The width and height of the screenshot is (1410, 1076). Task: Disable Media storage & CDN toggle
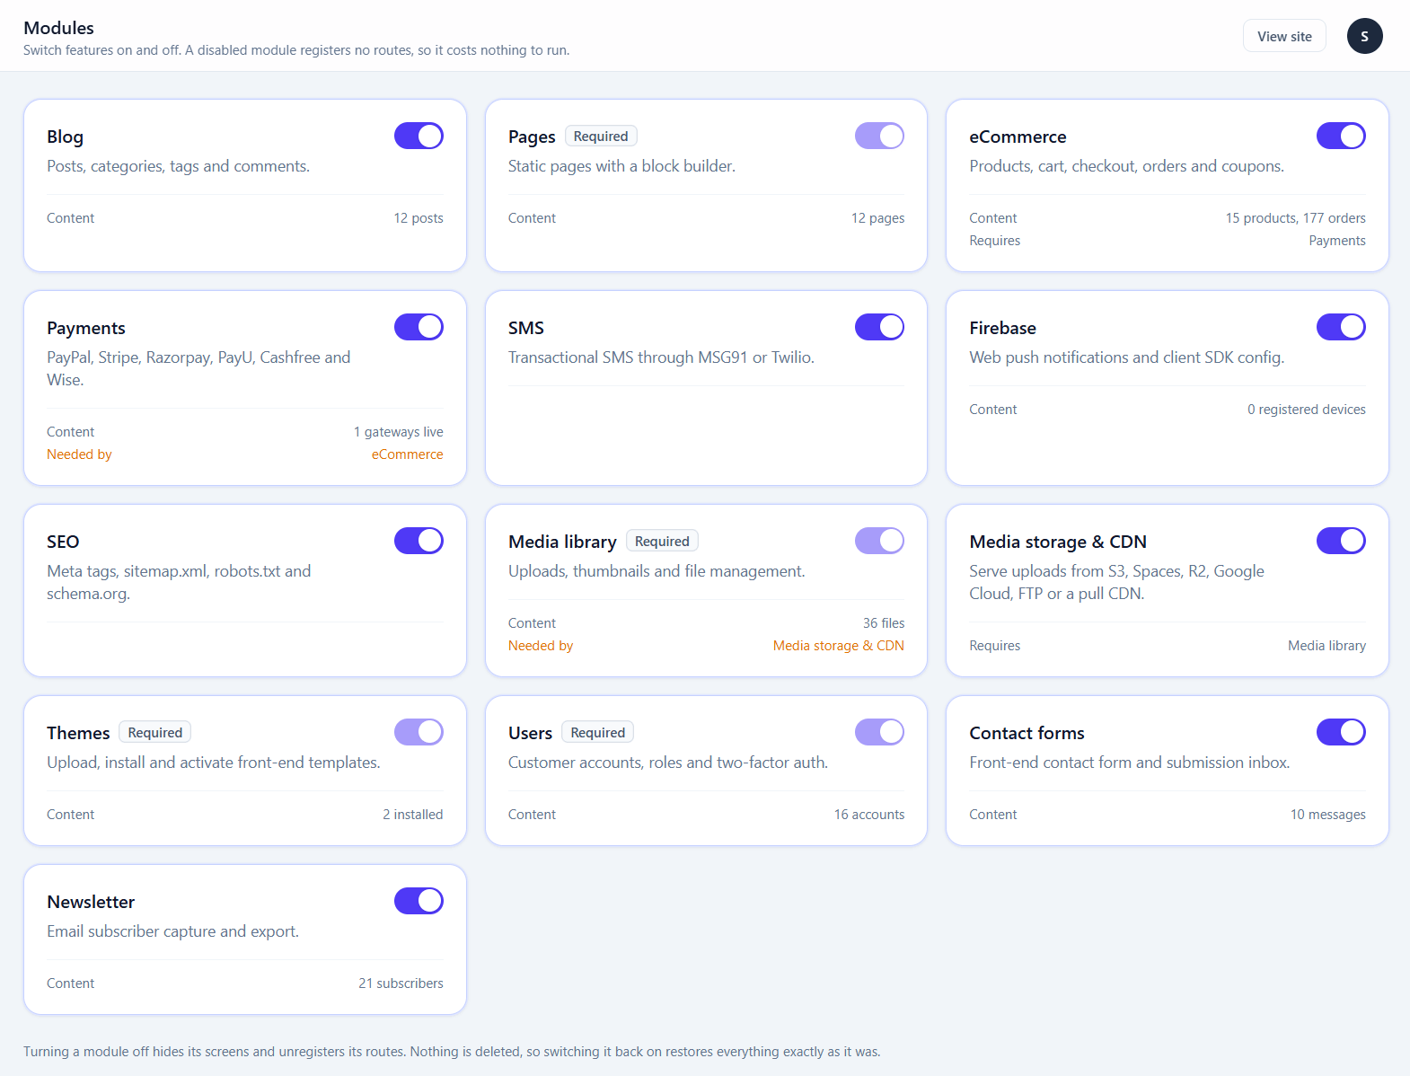1341,541
